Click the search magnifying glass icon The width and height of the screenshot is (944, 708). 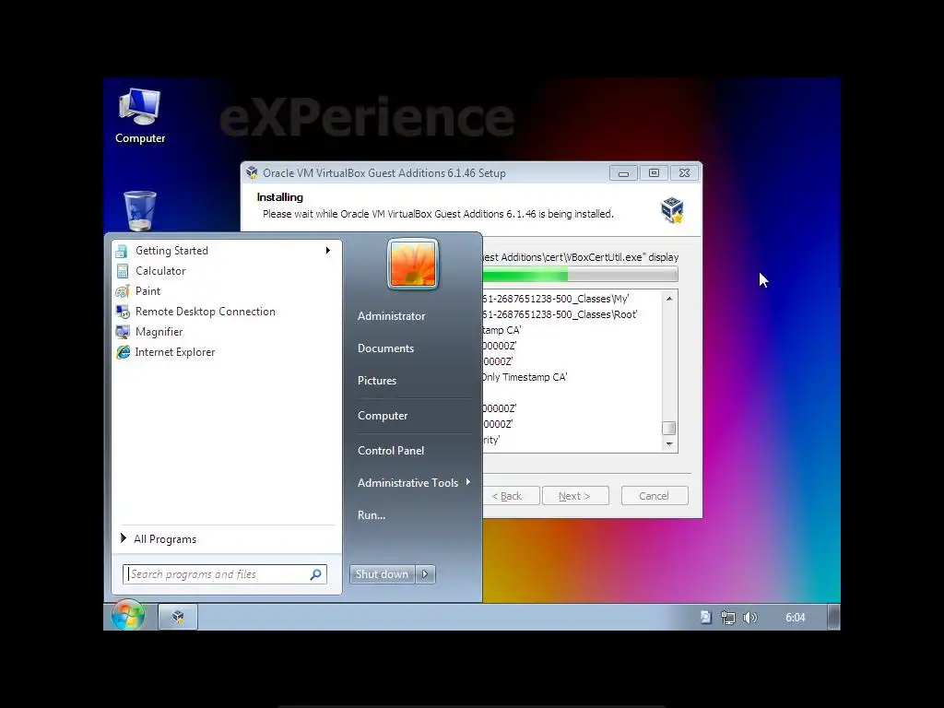315,574
